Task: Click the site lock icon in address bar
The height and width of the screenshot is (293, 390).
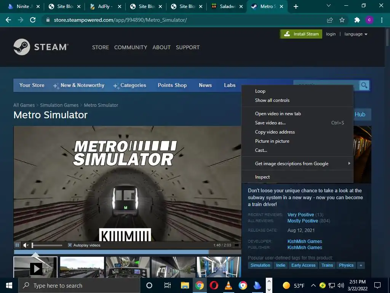Action: pos(48,20)
